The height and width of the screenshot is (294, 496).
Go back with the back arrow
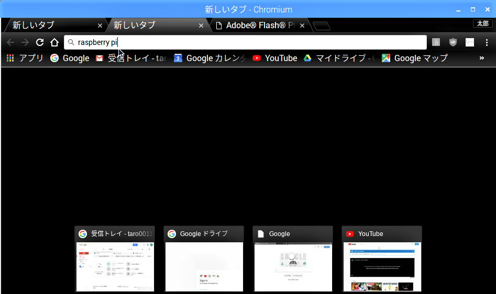pos(10,42)
